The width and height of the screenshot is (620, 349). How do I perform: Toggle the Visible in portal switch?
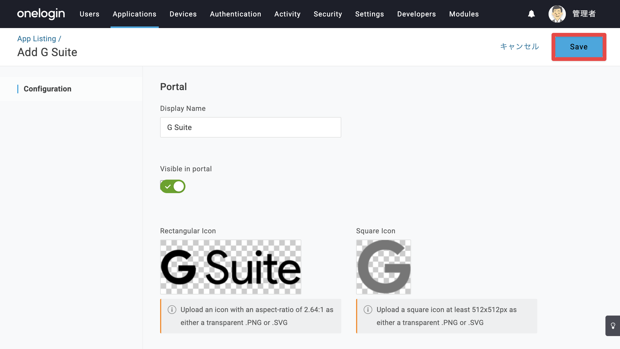pyautogui.click(x=173, y=186)
